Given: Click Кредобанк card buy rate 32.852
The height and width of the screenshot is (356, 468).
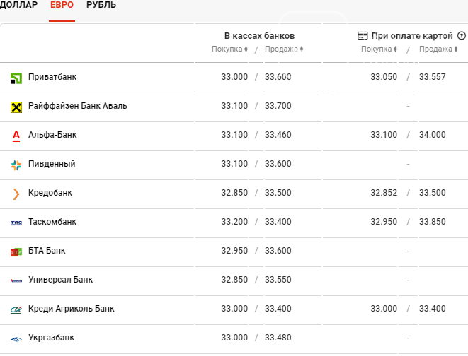Looking at the screenshot, I should pos(384,193).
